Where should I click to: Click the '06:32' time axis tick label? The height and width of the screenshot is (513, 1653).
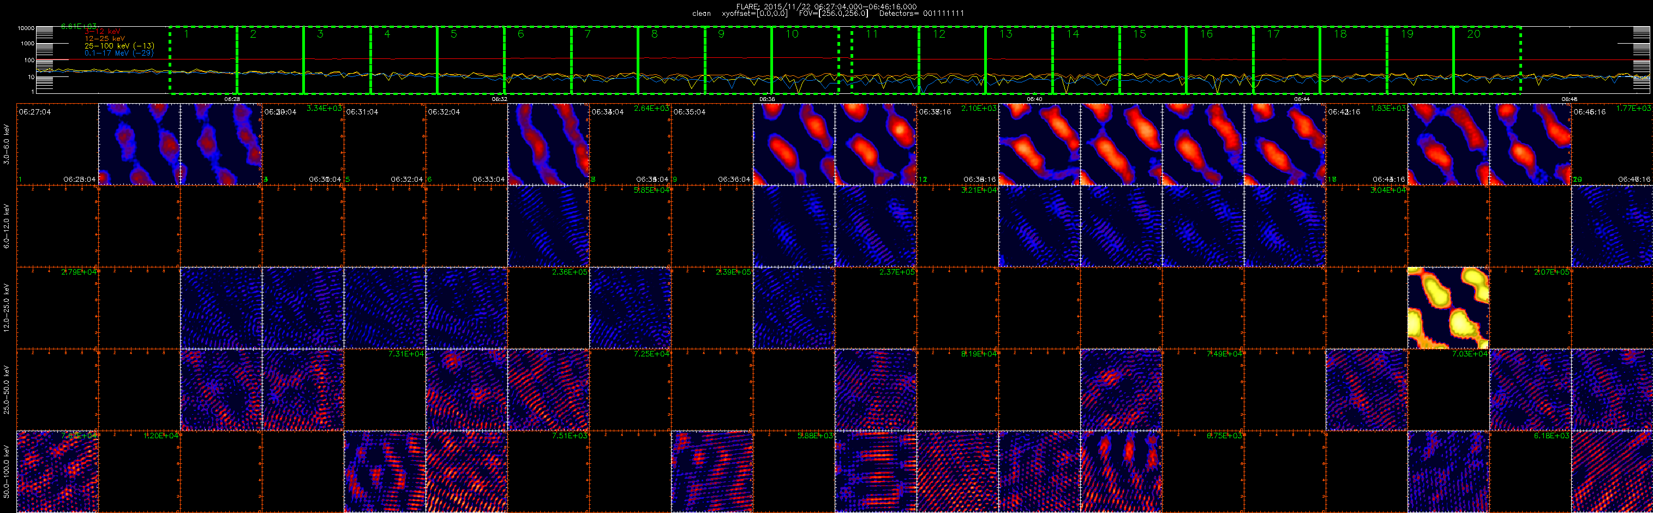click(x=499, y=99)
